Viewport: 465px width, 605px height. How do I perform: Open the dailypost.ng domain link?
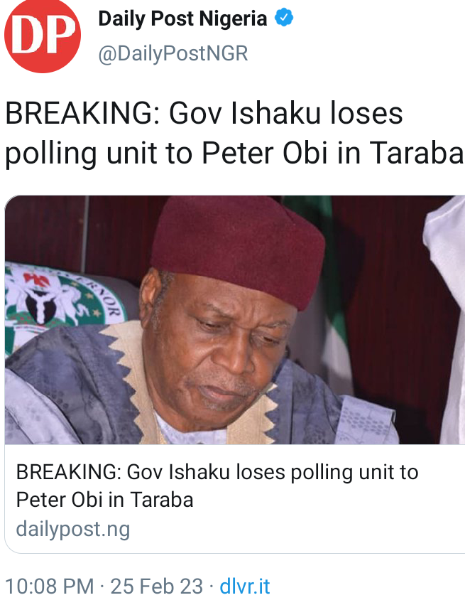72,529
